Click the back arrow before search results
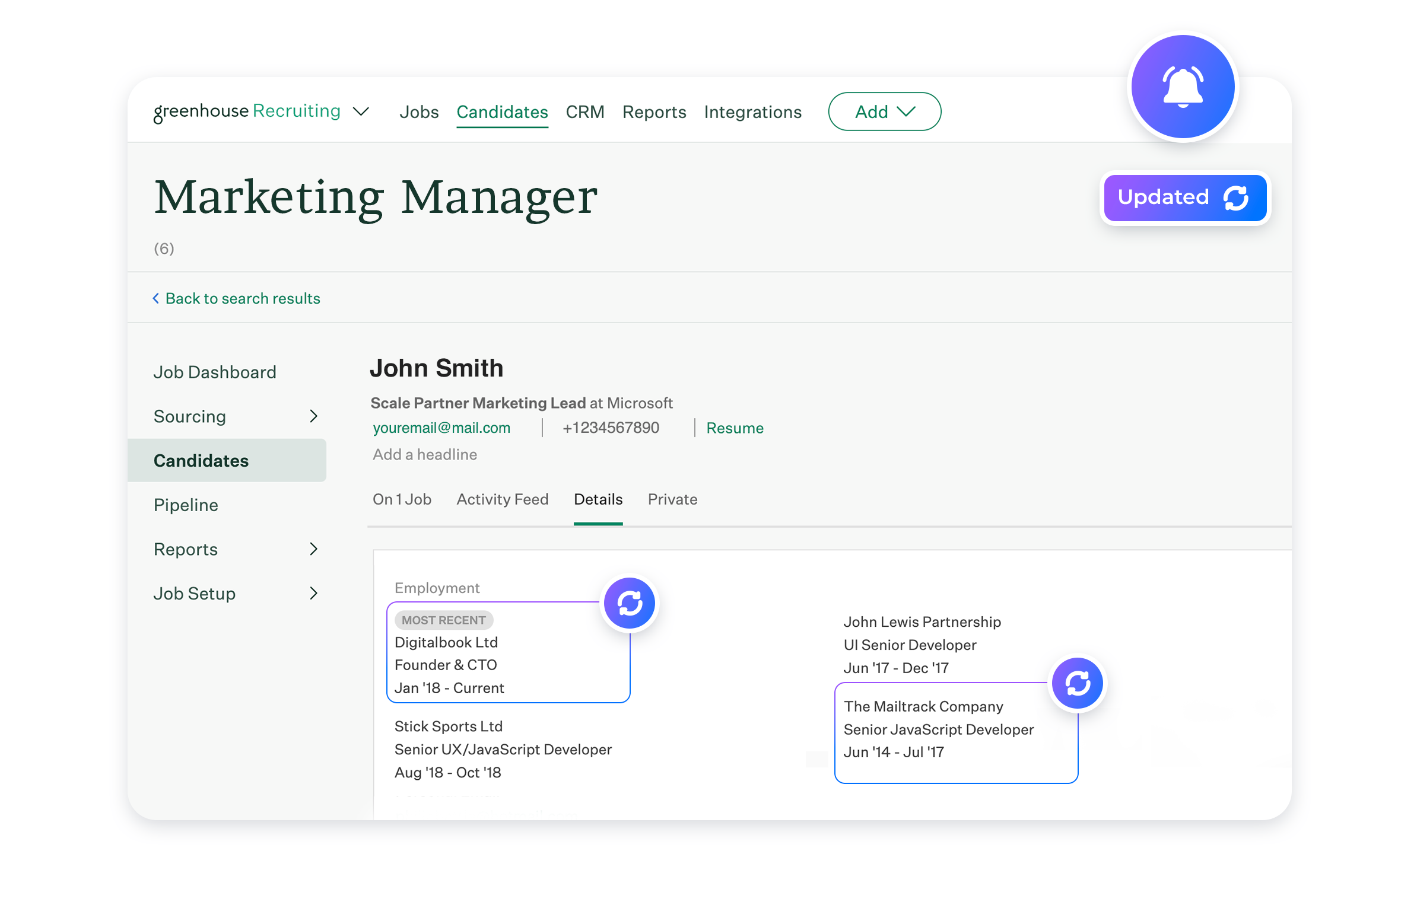1417x899 pixels. (x=156, y=298)
